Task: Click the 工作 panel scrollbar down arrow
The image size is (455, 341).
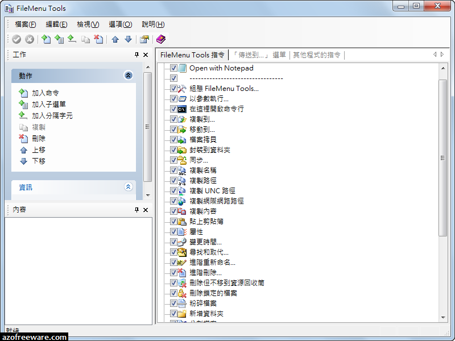Action: click(148, 195)
